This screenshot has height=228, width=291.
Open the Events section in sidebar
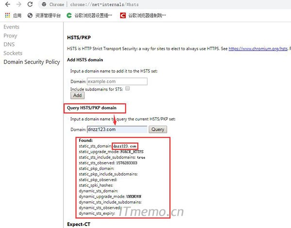[x=11, y=27]
